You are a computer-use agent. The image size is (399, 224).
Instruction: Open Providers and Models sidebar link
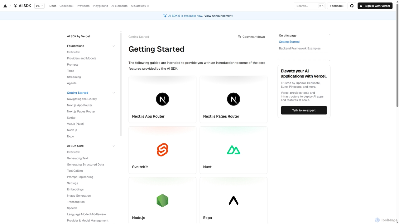(81, 58)
